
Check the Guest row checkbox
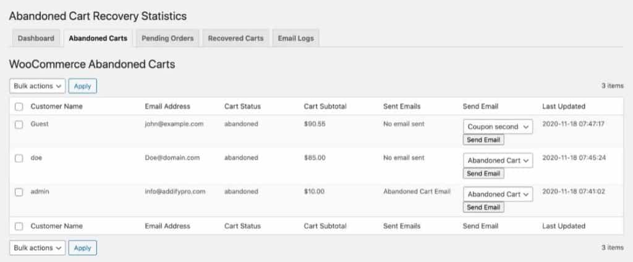(19, 125)
